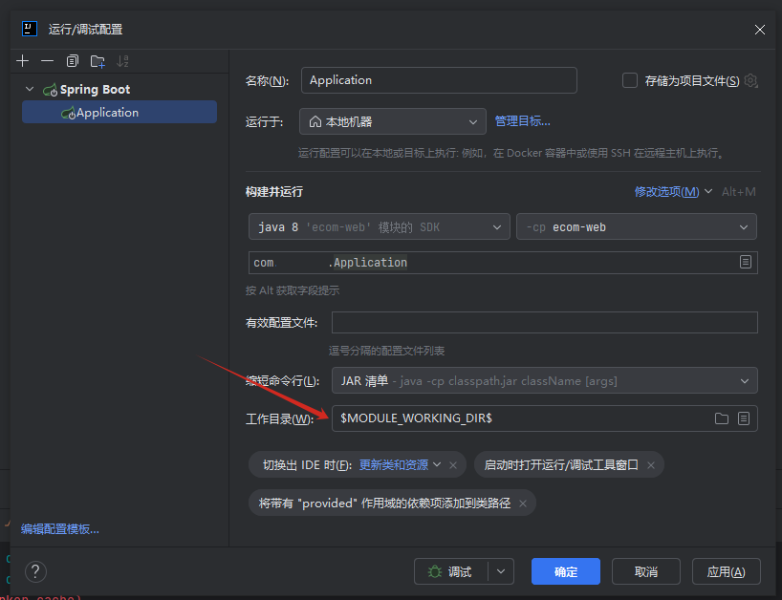This screenshot has height=600, width=782.
Task: Enable the store as project file checkbox
Action: 630,81
